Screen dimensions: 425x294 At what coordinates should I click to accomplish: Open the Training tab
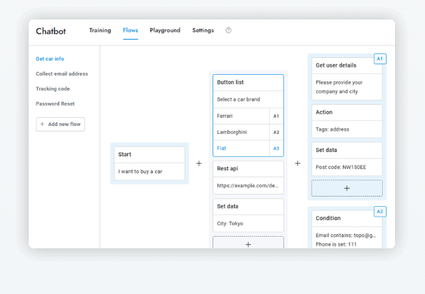pyautogui.click(x=100, y=31)
